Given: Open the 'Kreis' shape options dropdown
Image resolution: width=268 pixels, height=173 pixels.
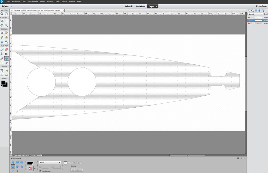Looking at the screenshot, I should 50,163.
